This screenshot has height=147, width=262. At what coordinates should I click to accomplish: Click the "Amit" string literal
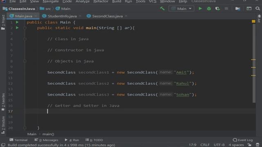pos(181,72)
